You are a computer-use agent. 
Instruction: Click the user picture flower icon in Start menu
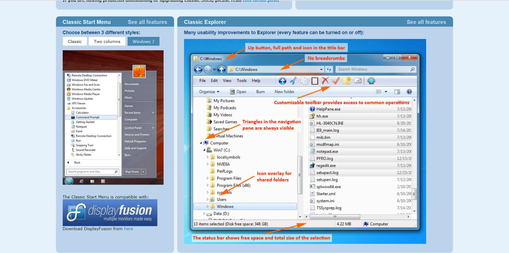coord(139,71)
